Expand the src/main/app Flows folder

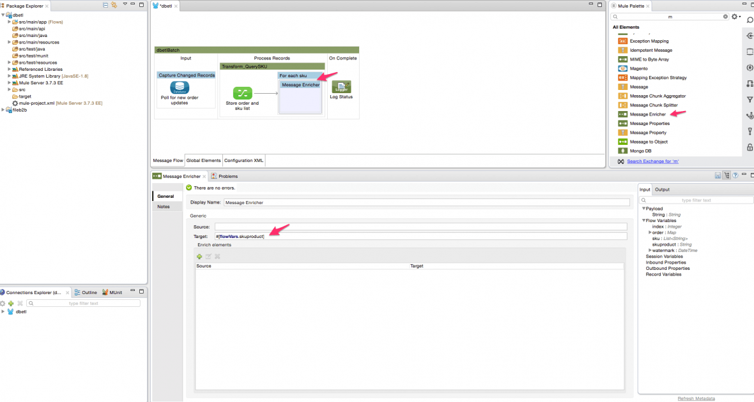(10, 21)
